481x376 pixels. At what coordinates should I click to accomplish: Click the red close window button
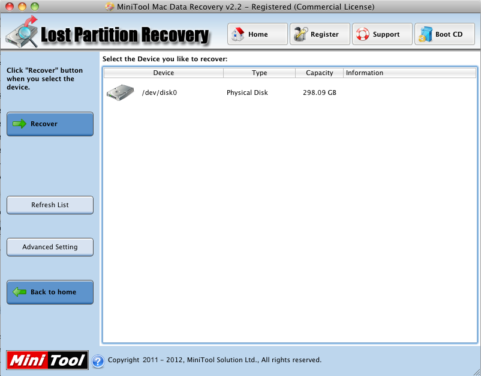coord(10,7)
